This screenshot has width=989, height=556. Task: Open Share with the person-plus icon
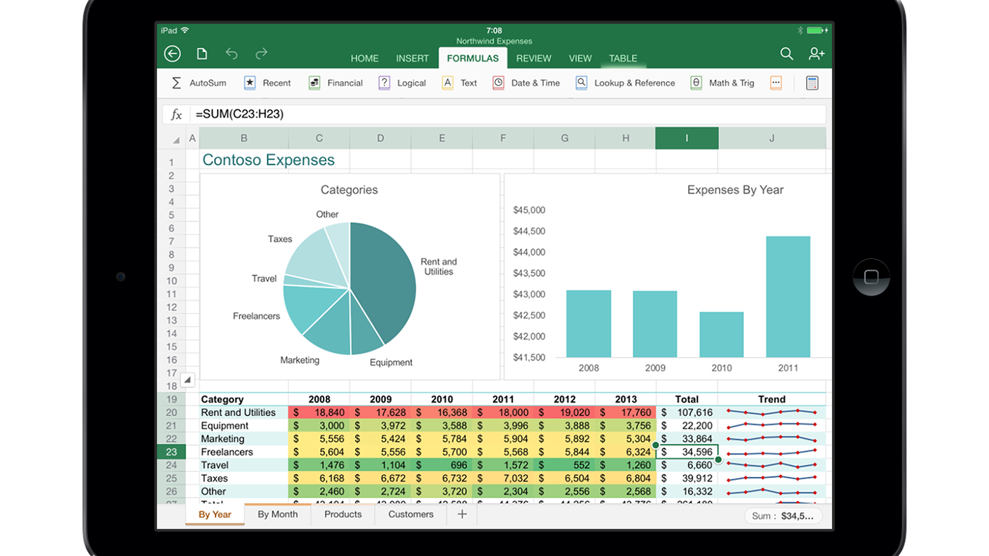click(816, 54)
